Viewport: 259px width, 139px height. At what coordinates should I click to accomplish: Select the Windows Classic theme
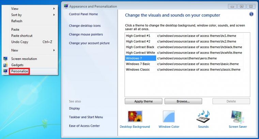pyautogui.click(x=138, y=69)
